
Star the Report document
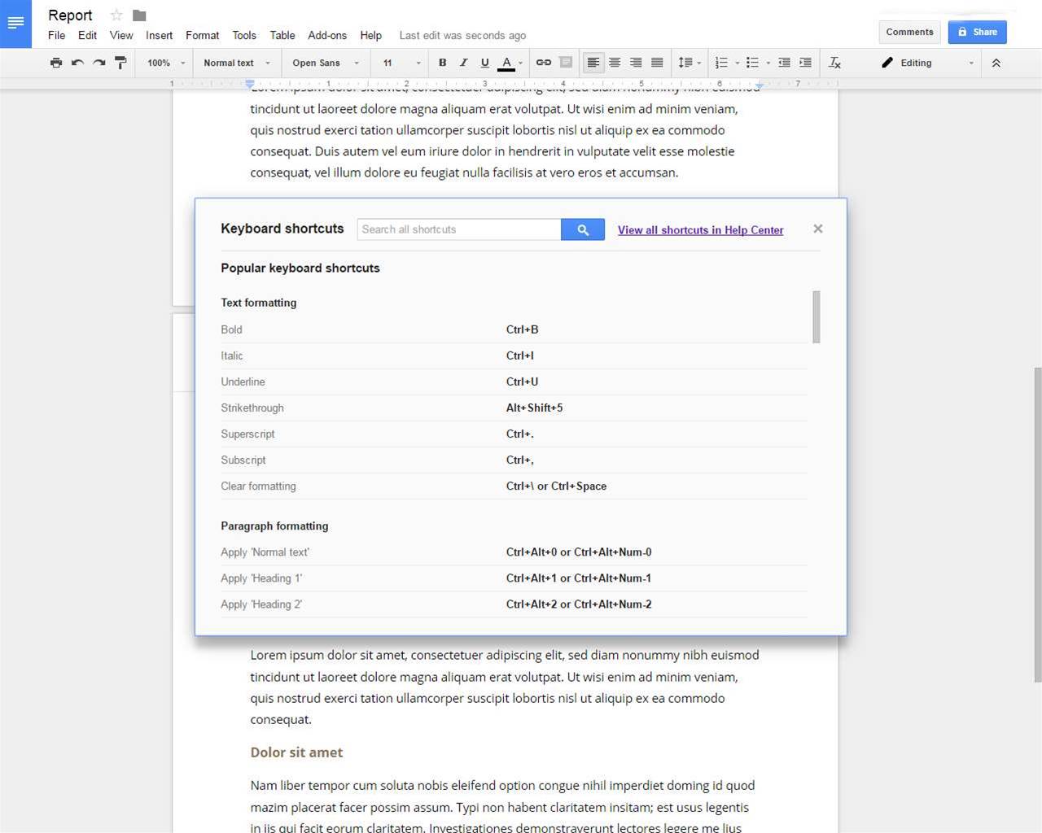pyautogui.click(x=116, y=15)
